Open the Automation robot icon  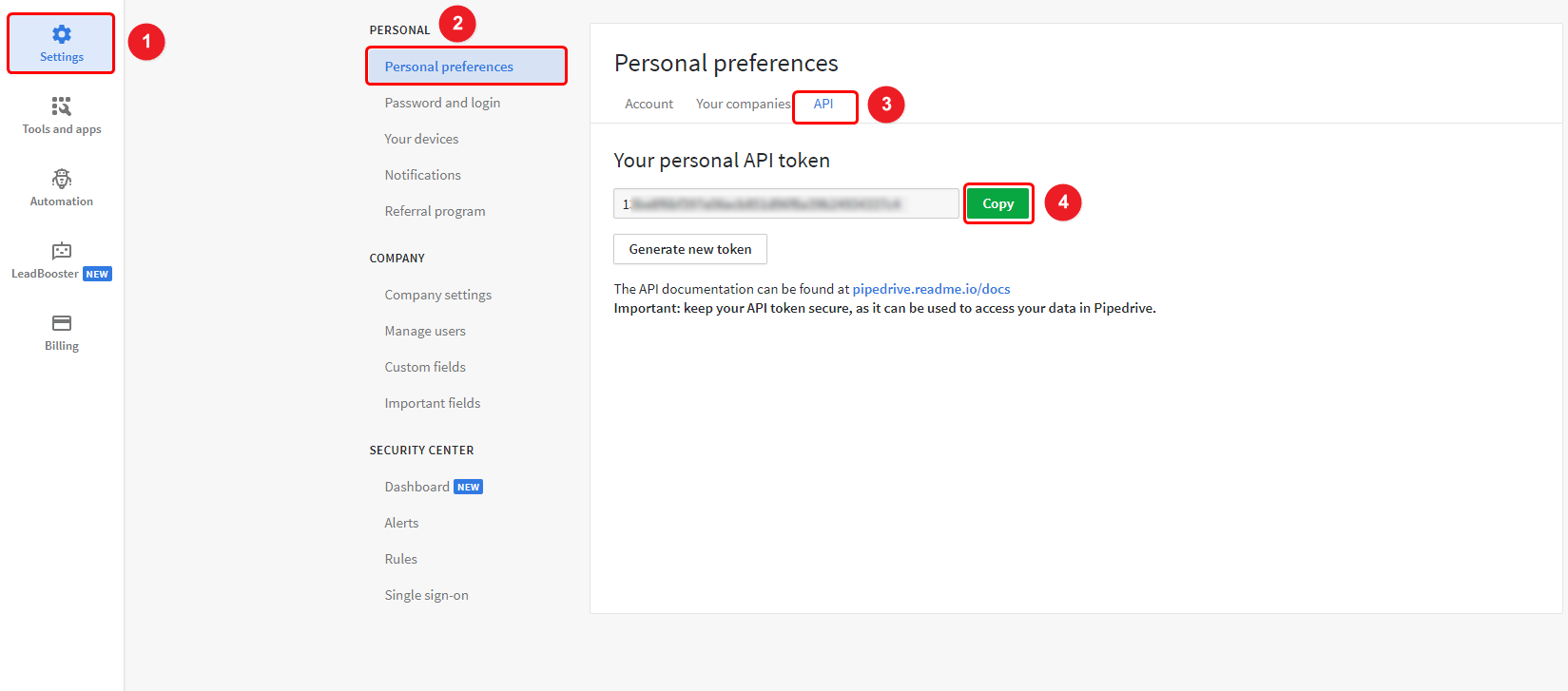pos(62,179)
